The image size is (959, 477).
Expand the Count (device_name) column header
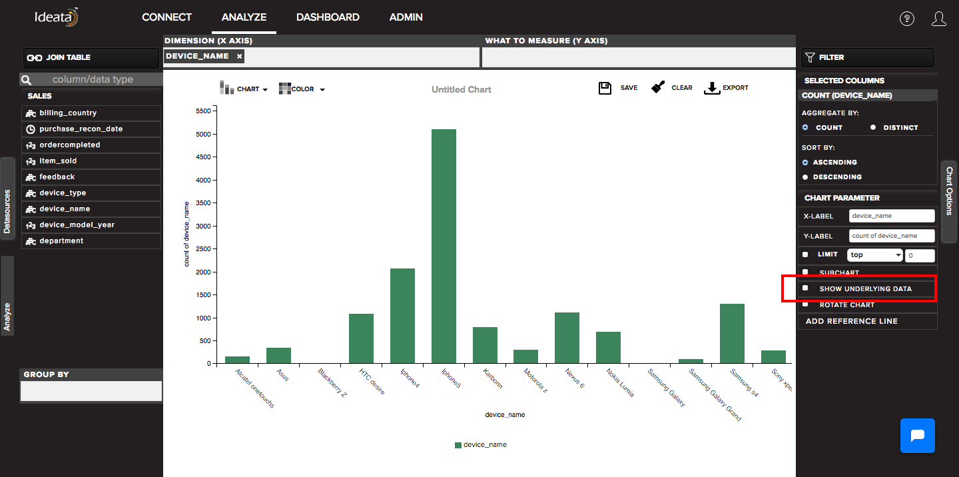(867, 95)
